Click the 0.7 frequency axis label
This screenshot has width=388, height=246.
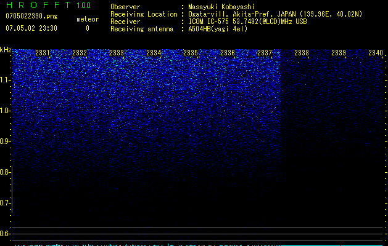click(5, 203)
